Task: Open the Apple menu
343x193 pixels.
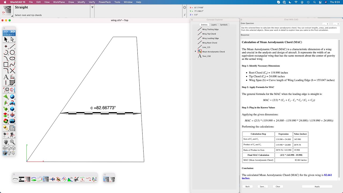Action: click(5, 2)
